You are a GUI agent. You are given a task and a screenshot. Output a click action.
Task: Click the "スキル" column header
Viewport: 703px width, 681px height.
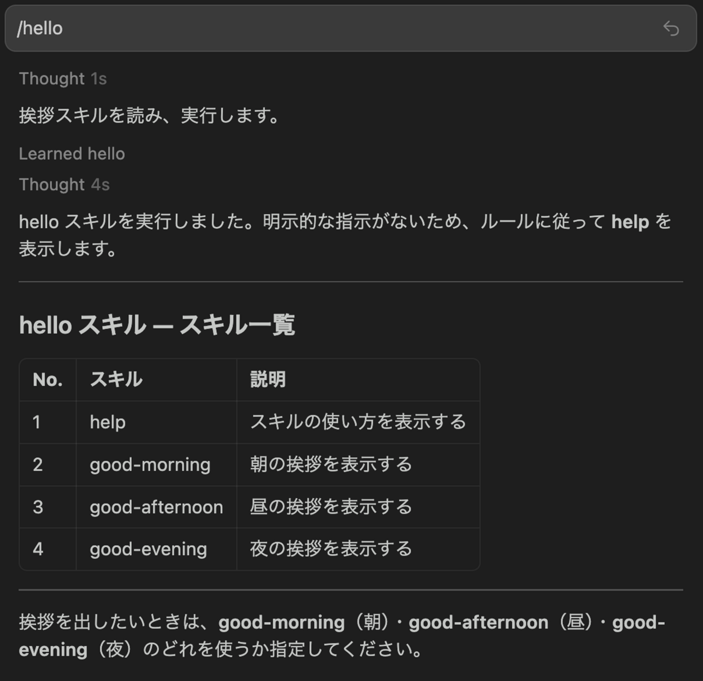click(116, 380)
